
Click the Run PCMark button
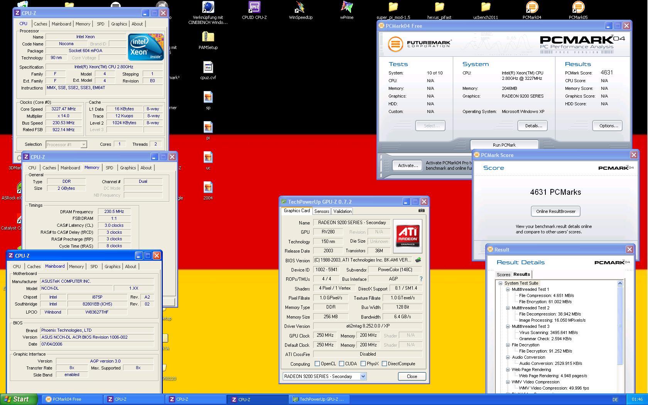click(x=504, y=145)
